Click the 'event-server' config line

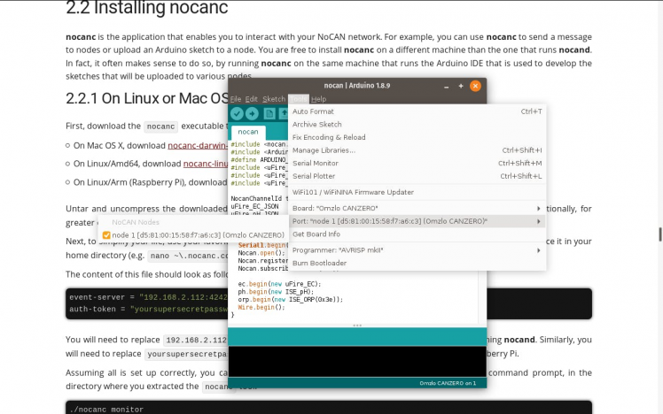148,297
